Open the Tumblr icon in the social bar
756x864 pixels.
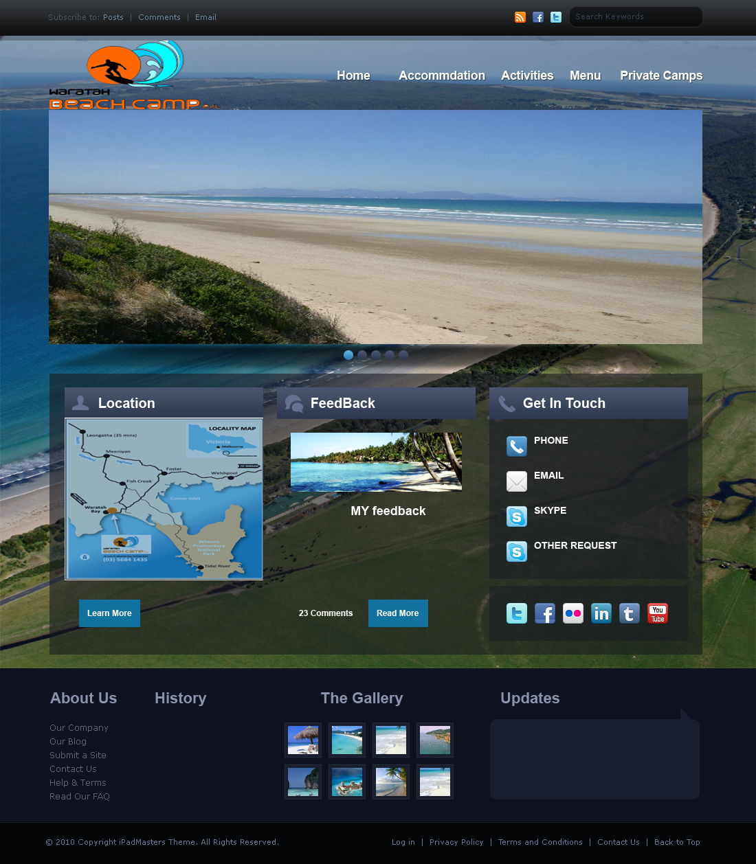[629, 613]
